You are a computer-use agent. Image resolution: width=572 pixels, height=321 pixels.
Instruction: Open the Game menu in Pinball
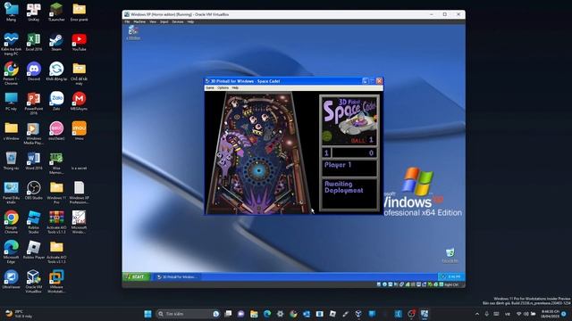(x=210, y=87)
